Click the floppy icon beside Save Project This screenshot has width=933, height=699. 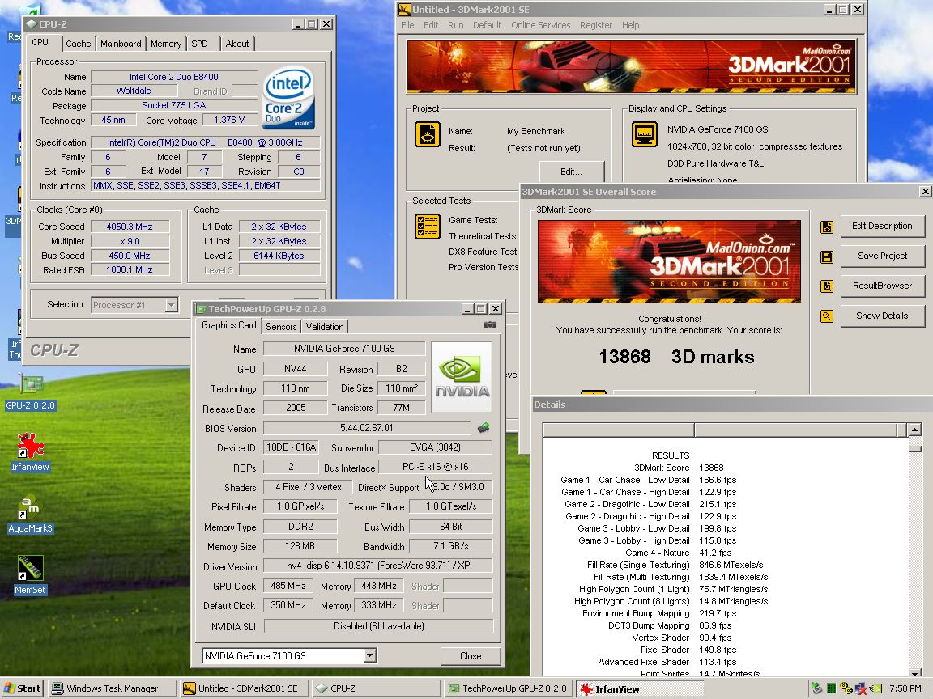pos(826,256)
